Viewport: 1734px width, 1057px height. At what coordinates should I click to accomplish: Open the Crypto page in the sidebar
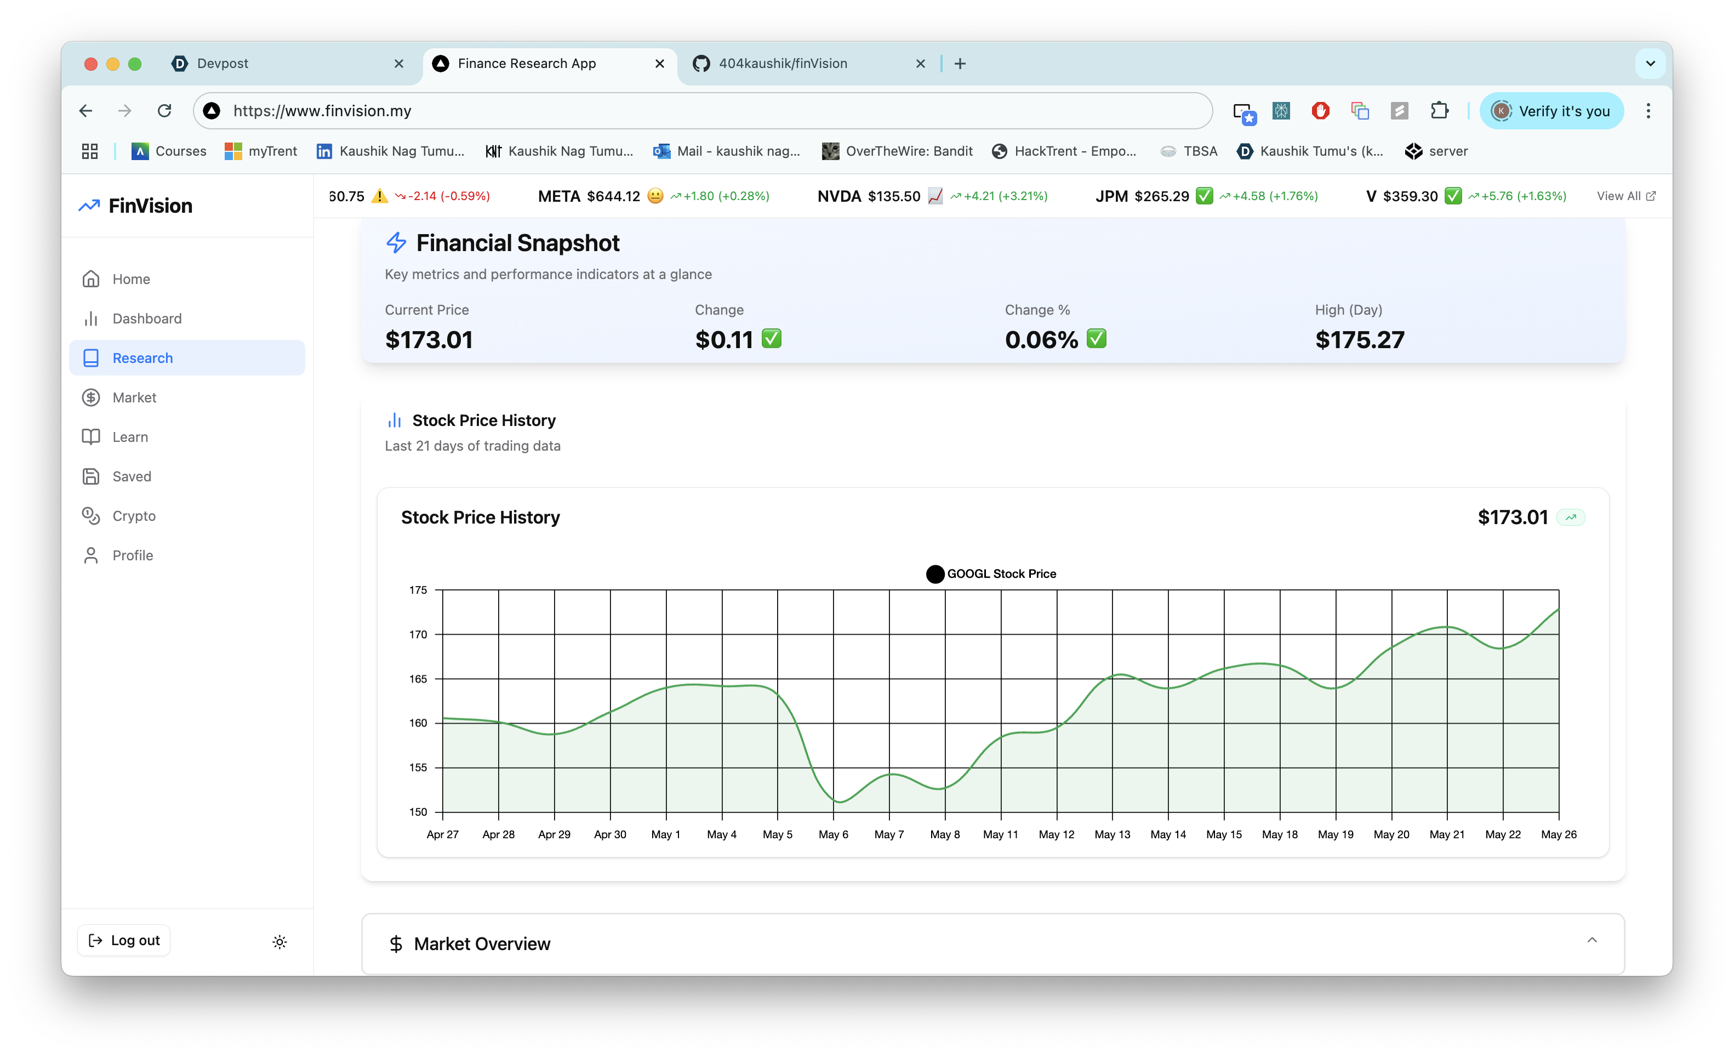pyautogui.click(x=134, y=516)
